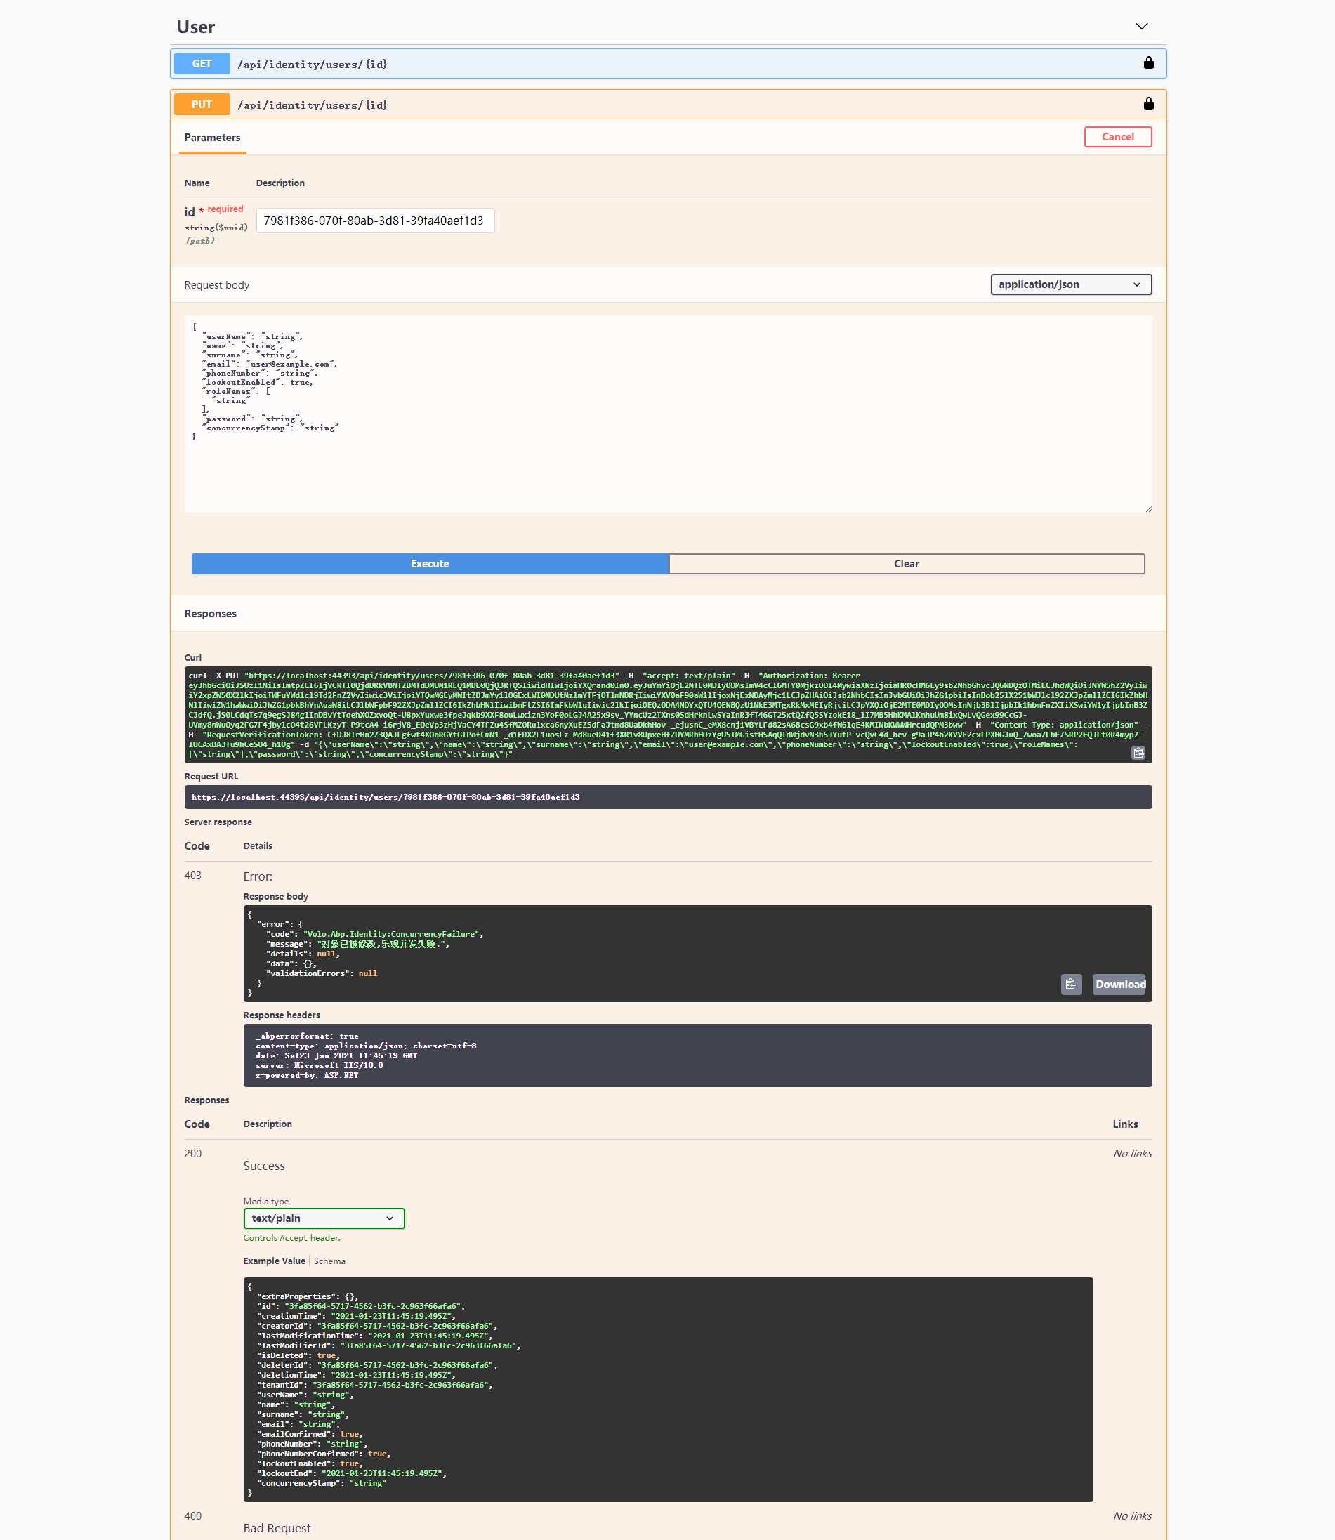Viewport: 1335px width, 1540px height.
Task: Open the Media type dropdown showing text/plain
Action: coord(324,1218)
